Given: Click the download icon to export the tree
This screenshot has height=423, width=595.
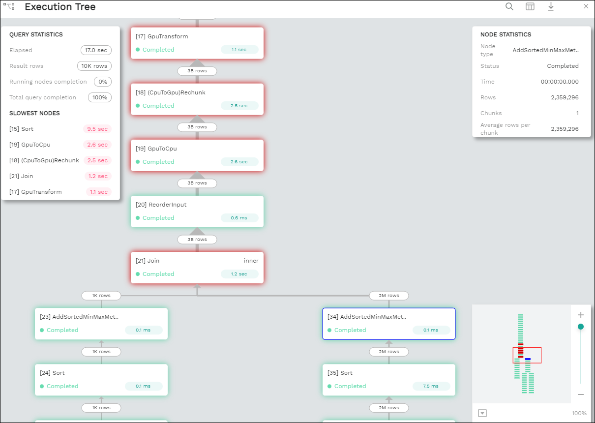Looking at the screenshot, I should [551, 6].
